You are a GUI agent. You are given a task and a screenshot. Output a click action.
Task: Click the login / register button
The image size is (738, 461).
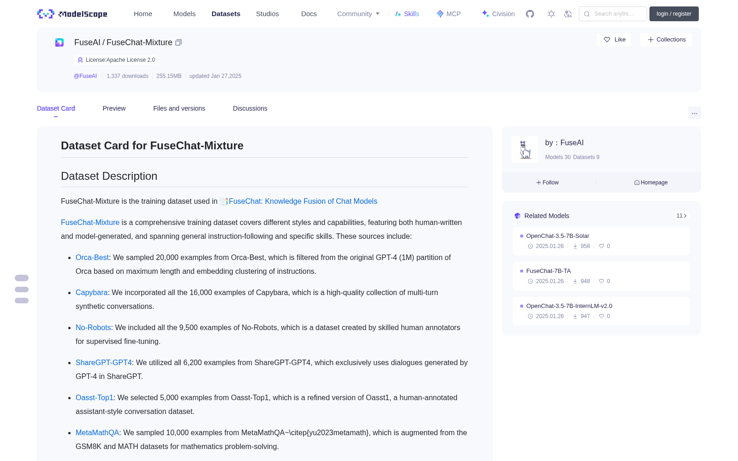674,14
